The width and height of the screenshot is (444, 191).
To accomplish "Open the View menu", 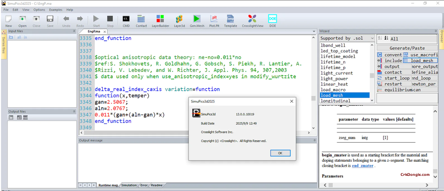I will (26, 10).
